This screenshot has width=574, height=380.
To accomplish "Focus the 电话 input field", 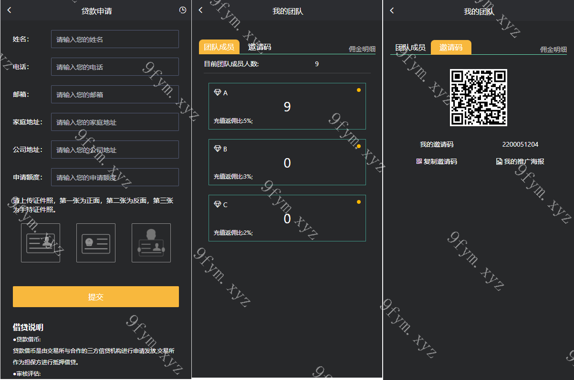I will pyautogui.click(x=115, y=67).
